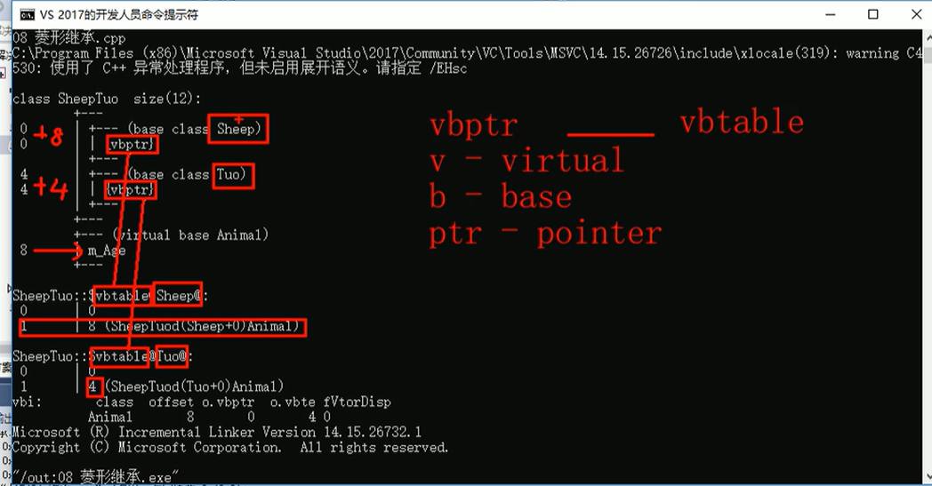Select the vbptr entry under base class Tuo

point(131,190)
